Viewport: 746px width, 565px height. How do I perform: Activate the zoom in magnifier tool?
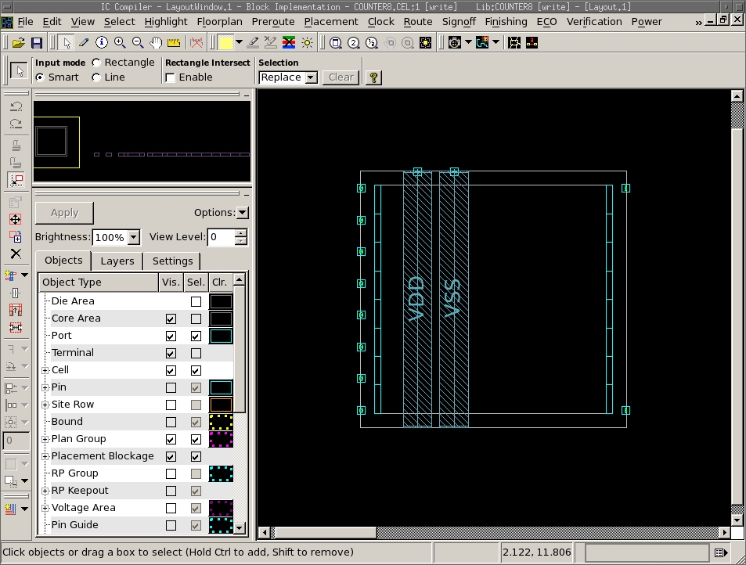tap(120, 42)
